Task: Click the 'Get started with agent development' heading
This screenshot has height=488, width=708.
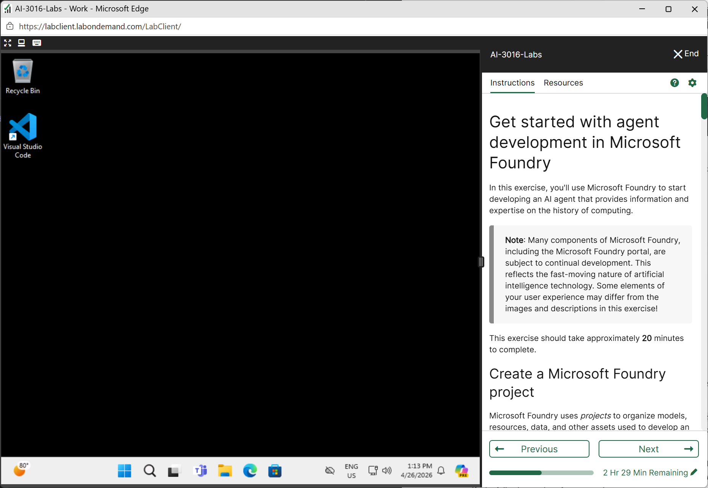Action: (585, 142)
